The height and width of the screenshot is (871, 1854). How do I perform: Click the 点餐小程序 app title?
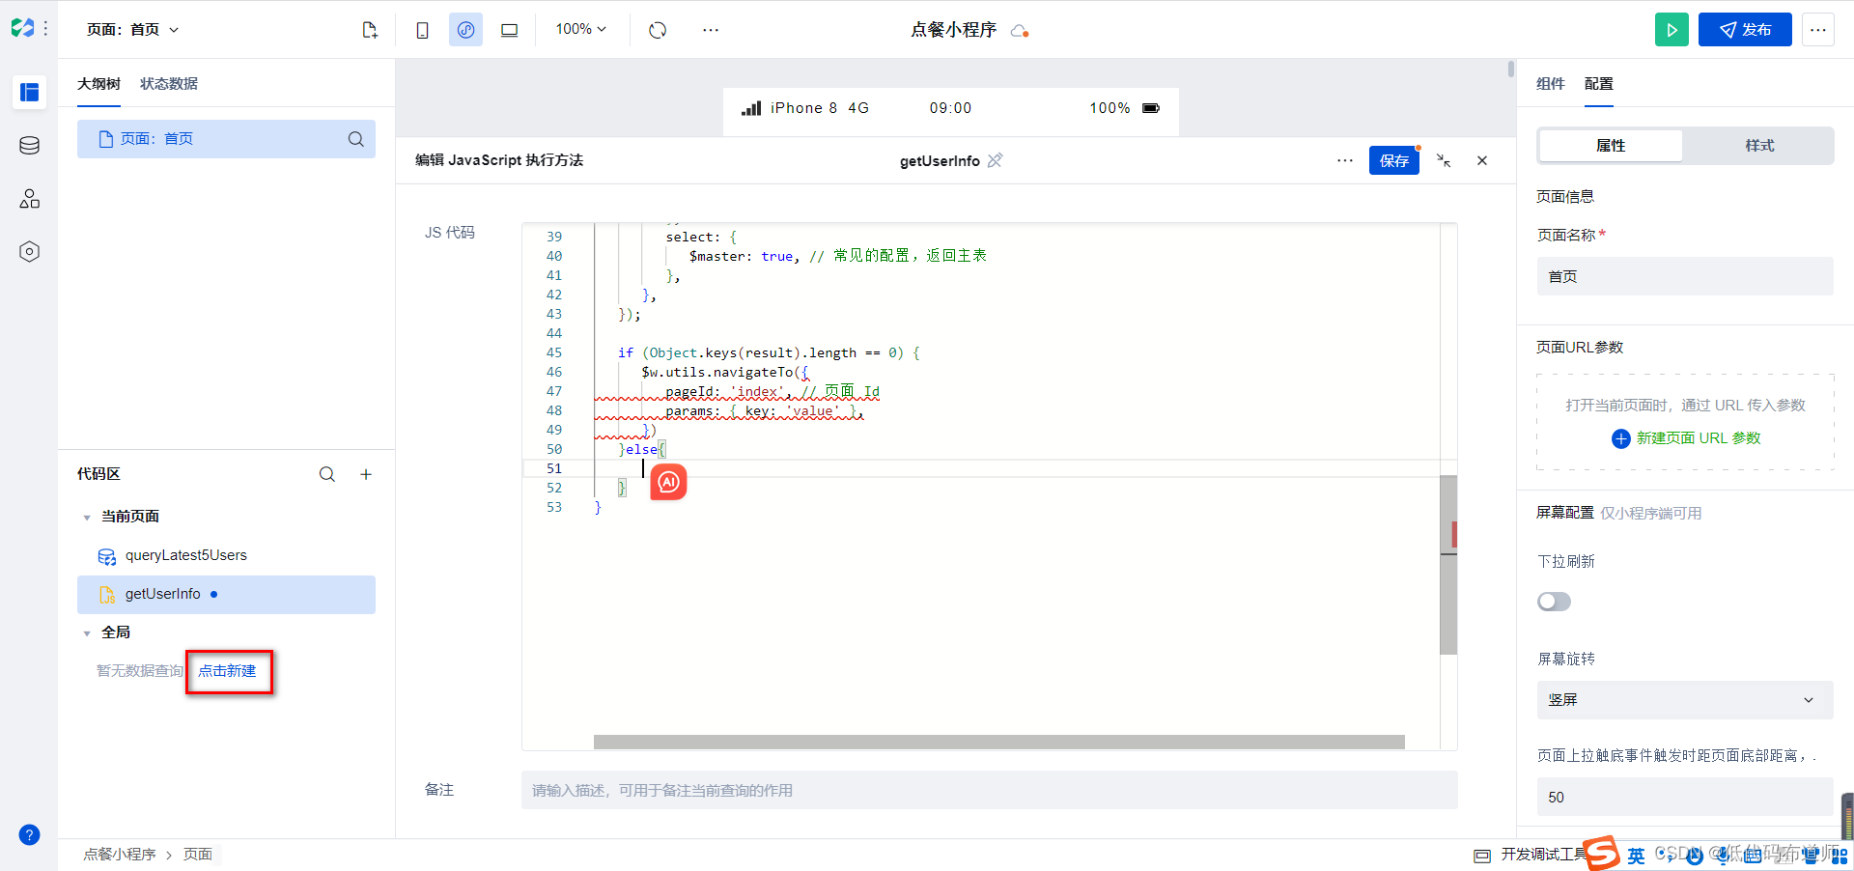coord(953,30)
